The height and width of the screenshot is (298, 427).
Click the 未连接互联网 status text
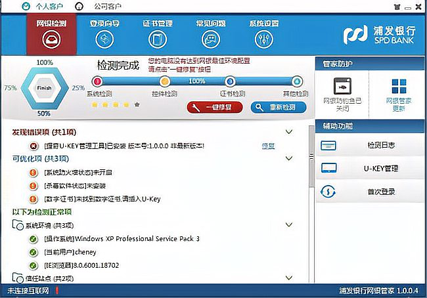28,291
